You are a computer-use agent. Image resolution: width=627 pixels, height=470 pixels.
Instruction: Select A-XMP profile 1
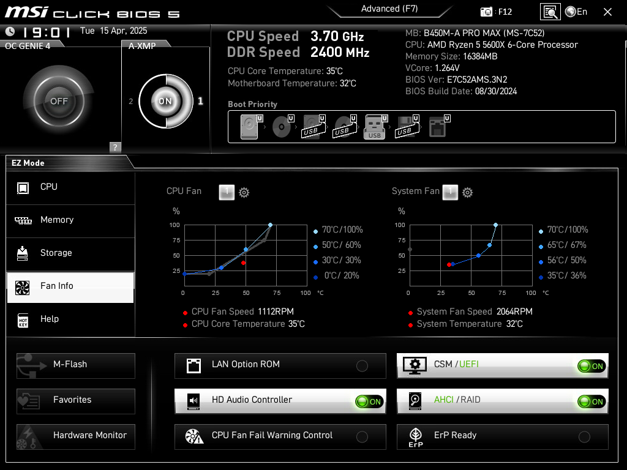pos(200,101)
